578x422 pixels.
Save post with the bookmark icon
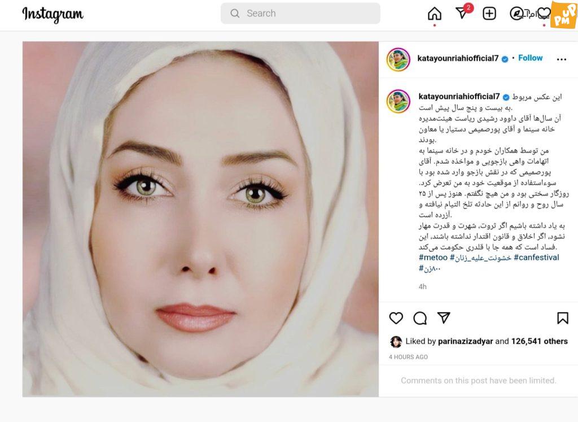click(x=563, y=318)
